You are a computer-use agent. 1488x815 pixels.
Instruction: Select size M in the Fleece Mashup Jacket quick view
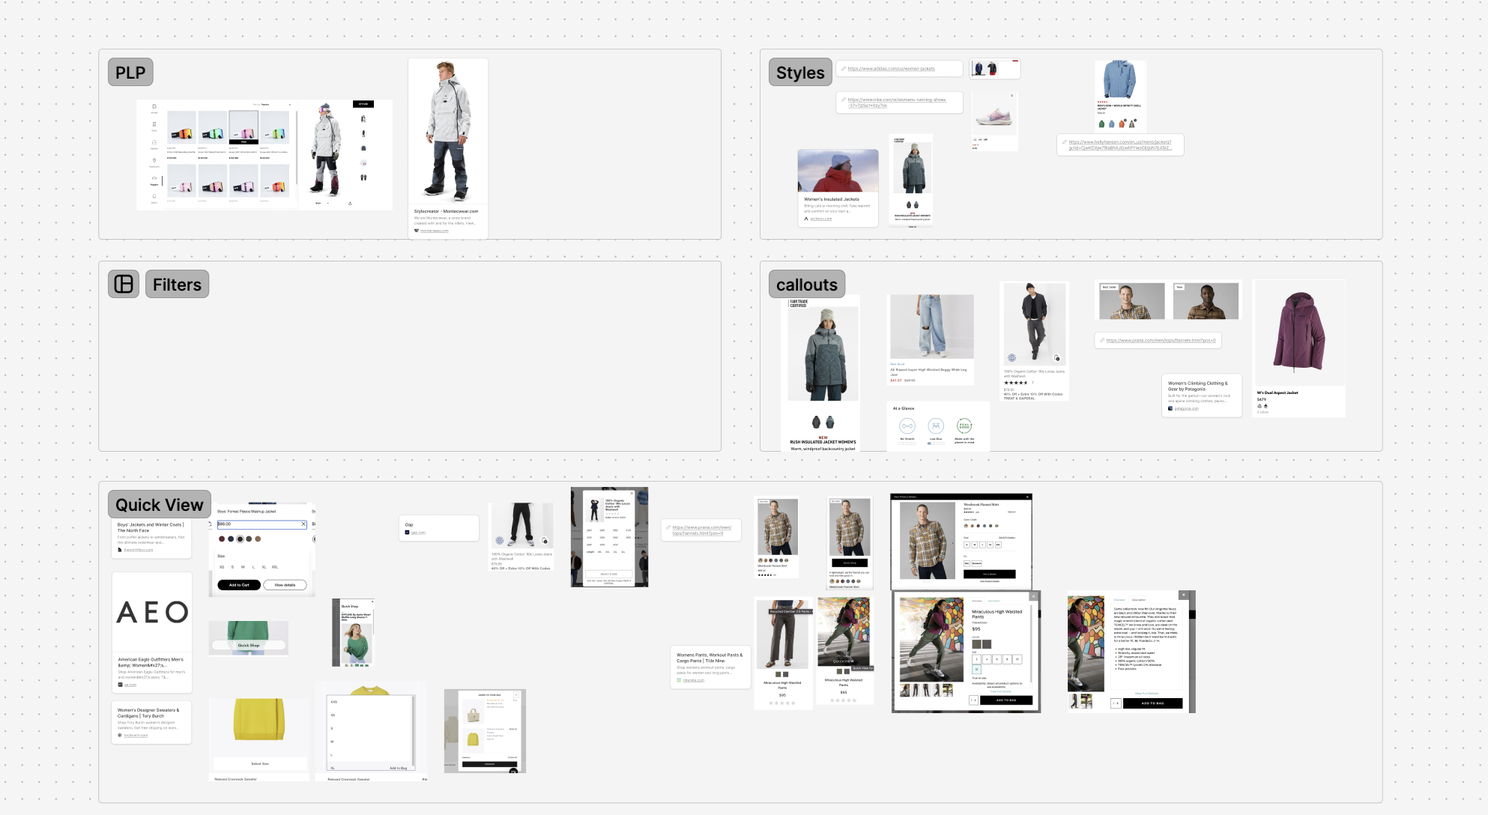point(243,567)
